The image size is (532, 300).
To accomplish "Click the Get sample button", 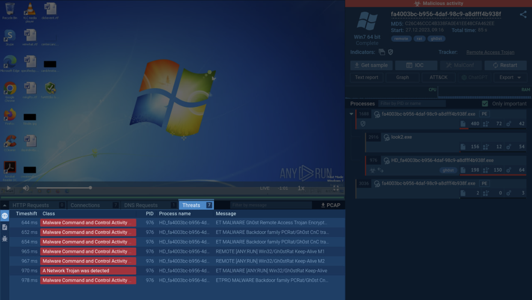I will [371, 65].
